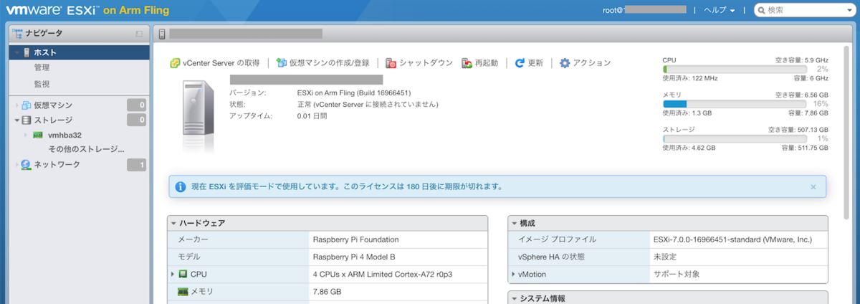Image resolution: width=860 pixels, height=304 pixels.
Task: Click the build 16966451 version text
Action: coord(354,92)
